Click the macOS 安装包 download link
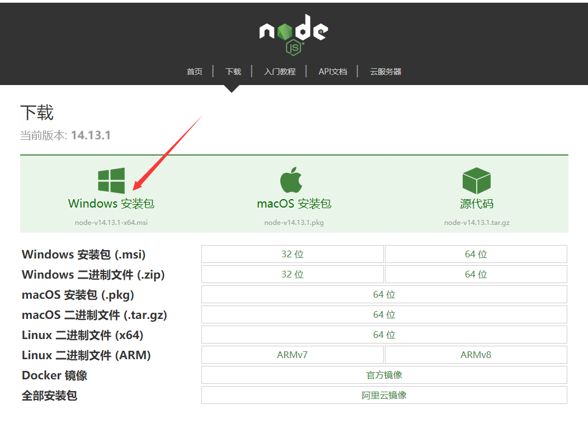This screenshot has width=588, height=428. pos(294,204)
